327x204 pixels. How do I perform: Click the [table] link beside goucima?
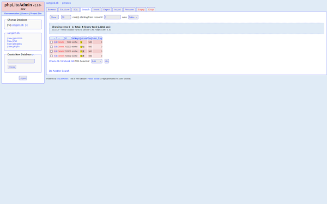(x=10, y=39)
